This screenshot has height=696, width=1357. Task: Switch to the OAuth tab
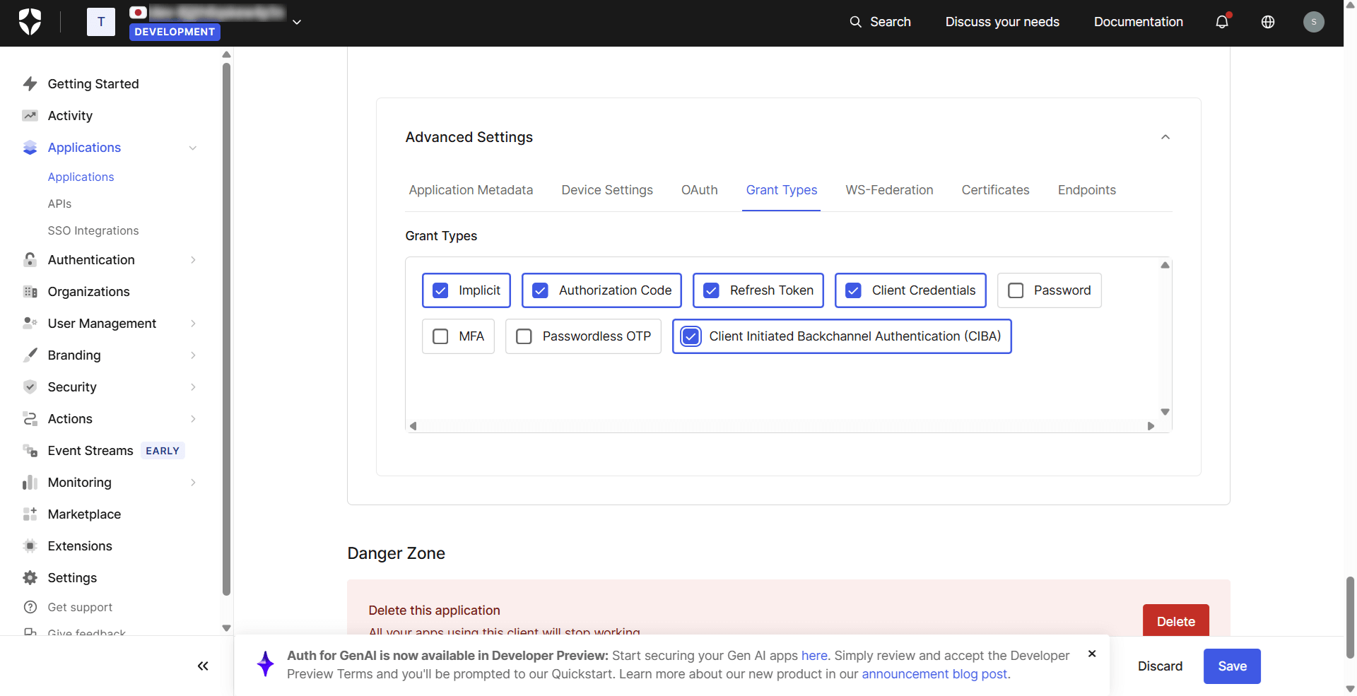699,190
